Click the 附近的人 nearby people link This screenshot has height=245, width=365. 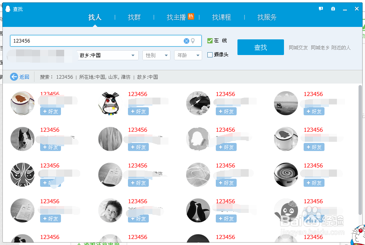(341, 47)
